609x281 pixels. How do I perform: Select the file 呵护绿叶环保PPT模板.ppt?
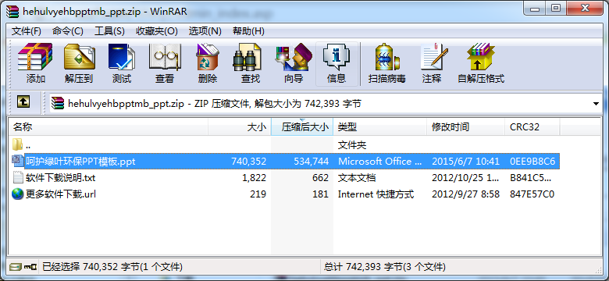coord(80,161)
